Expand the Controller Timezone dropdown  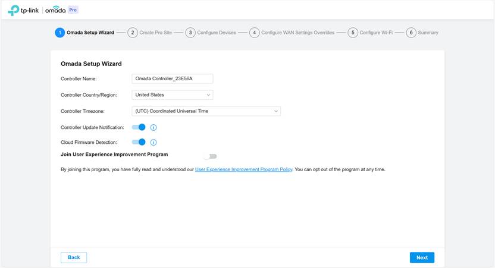(x=205, y=111)
